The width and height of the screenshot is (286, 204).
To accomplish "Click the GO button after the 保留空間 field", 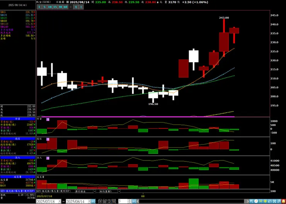I will coord(134,201).
